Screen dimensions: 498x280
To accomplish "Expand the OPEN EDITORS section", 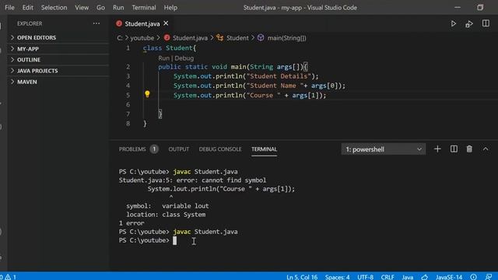I will pyautogui.click(x=58, y=37).
